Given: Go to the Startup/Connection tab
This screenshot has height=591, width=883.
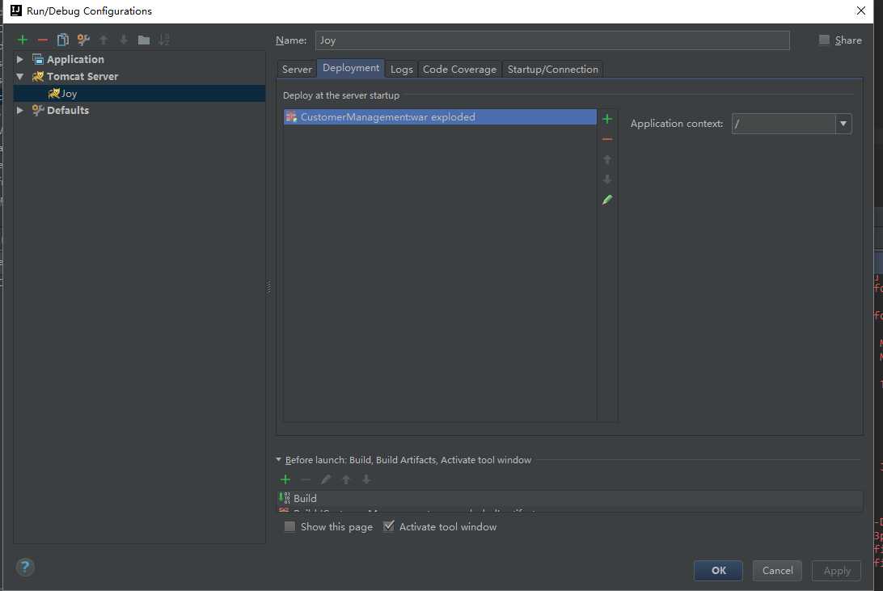Looking at the screenshot, I should click(x=552, y=70).
